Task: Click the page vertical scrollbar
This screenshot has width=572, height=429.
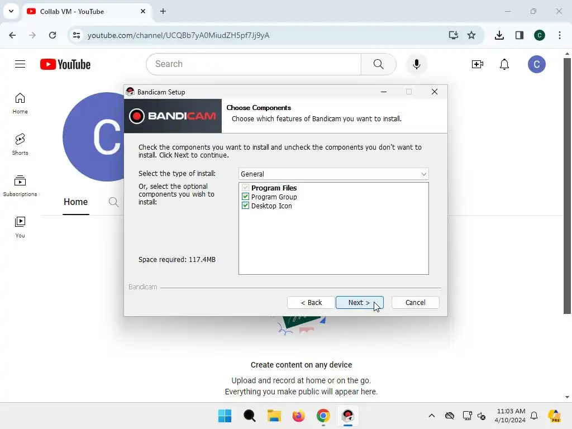Action: [x=567, y=185]
